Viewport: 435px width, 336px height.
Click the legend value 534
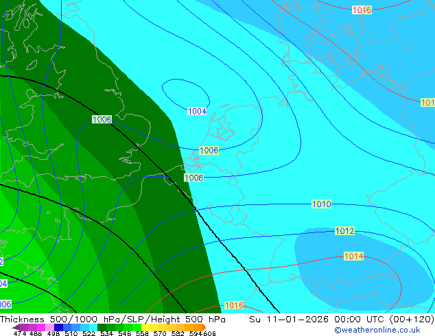click(106, 333)
